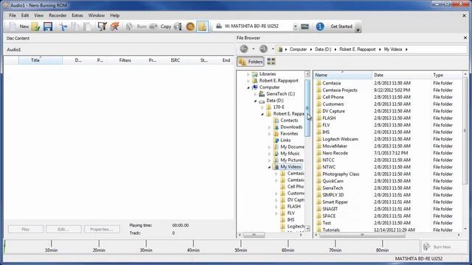Click the blue information icon

320,26
